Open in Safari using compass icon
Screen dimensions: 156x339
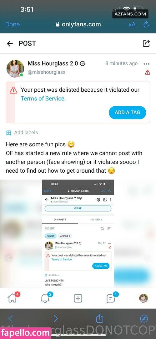[x=144, y=319]
